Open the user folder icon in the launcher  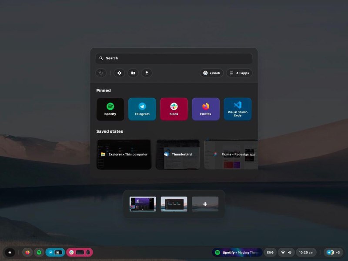[x=133, y=73]
